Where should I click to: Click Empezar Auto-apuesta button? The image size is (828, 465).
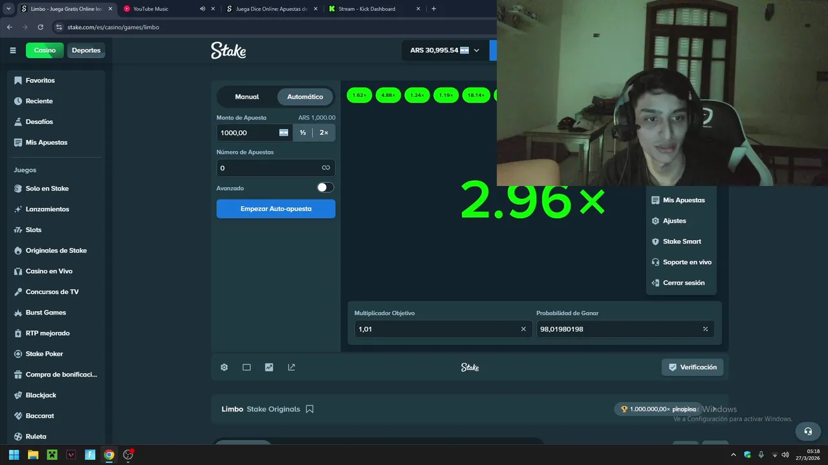276,209
